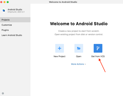Screen dimensions: 123x96
Task: Click the Open text label
Action: 79,56
